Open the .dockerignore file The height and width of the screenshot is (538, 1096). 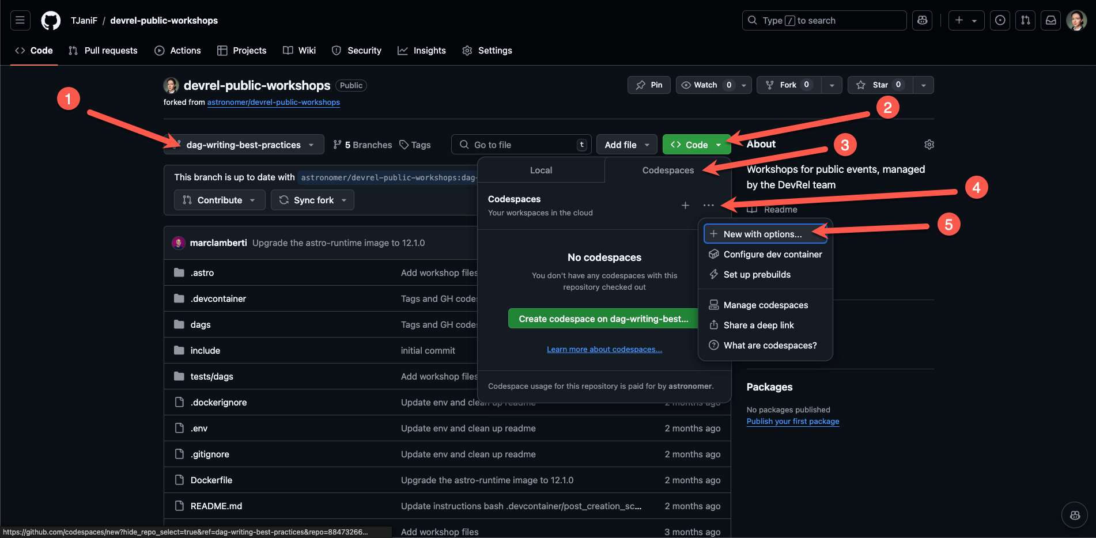[x=219, y=402]
